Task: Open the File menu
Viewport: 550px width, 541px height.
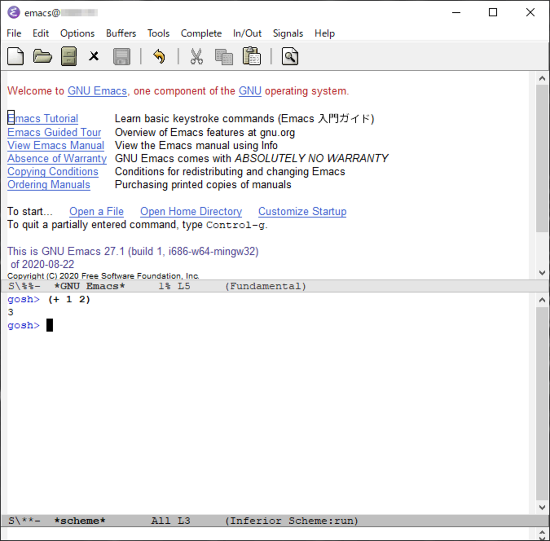Action: (14, 33)
